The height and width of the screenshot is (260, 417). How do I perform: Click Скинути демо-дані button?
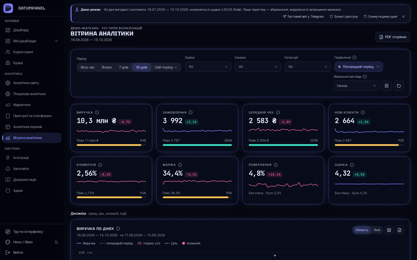(x=381, y=16)
